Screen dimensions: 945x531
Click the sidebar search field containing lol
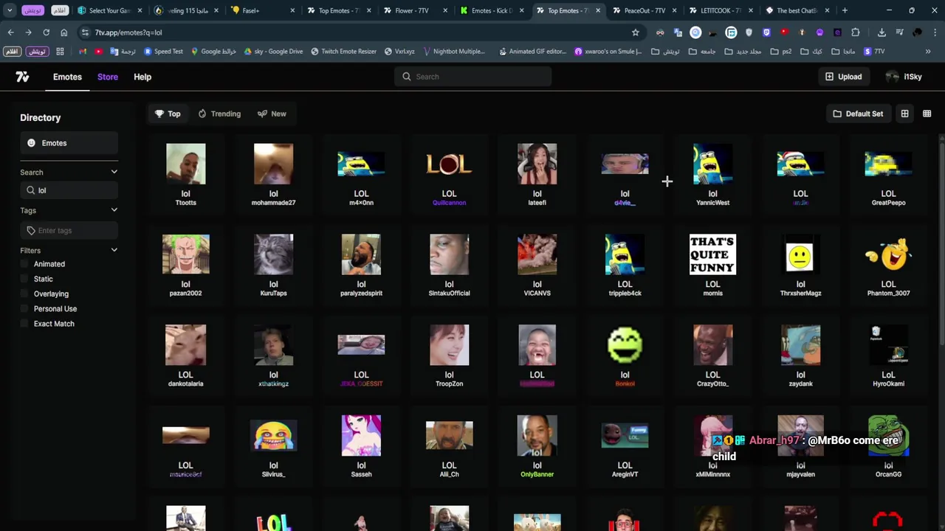coord(69,190)
